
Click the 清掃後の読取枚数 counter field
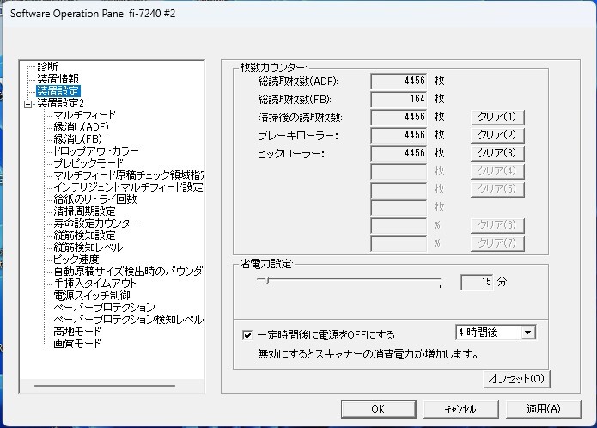click(x=399, y=117)
